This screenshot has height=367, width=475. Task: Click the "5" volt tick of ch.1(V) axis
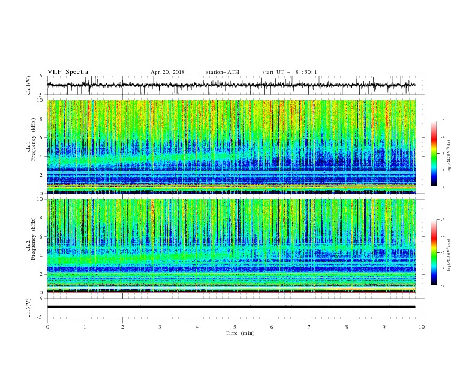click(x=41, y=76)
